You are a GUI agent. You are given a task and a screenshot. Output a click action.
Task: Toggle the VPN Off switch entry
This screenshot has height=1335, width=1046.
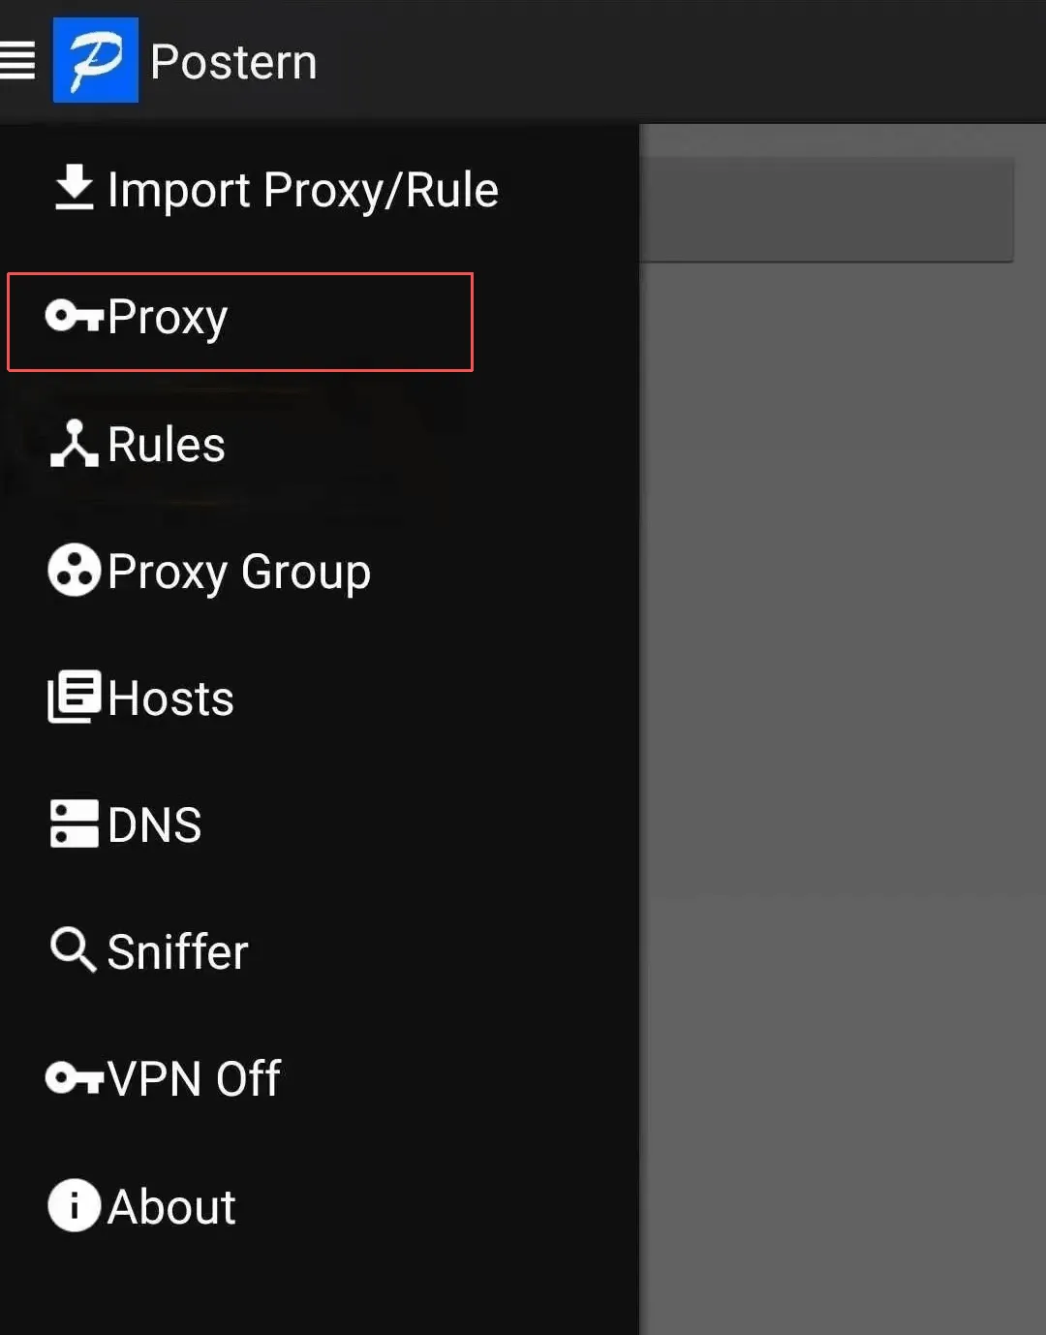pos(194,1078)
